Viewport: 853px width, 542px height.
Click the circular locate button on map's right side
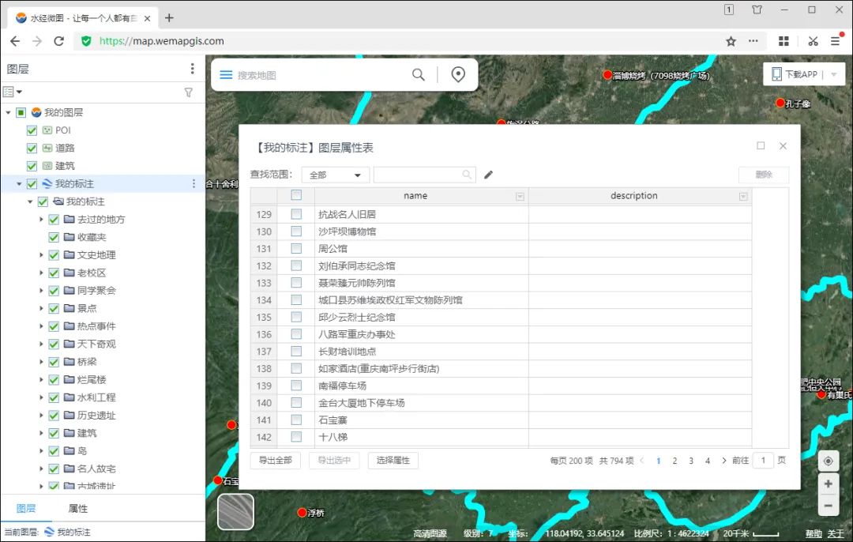click(x=828, y=461)
